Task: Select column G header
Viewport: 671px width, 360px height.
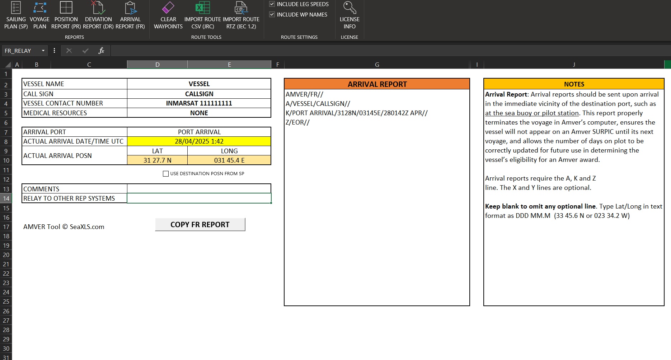Action: [377, 65]
